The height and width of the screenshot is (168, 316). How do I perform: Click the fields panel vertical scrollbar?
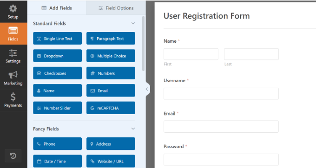(143, 44)
